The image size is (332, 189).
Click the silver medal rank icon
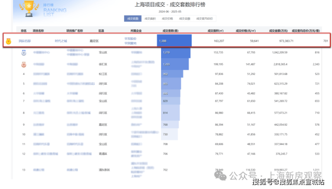(x=23, y=53)
